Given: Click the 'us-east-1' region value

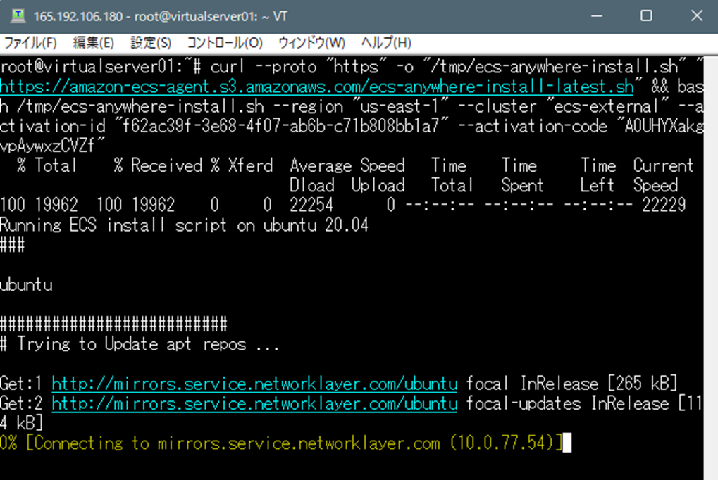Looking at the screenshot, I should click(x=400, y=106).
